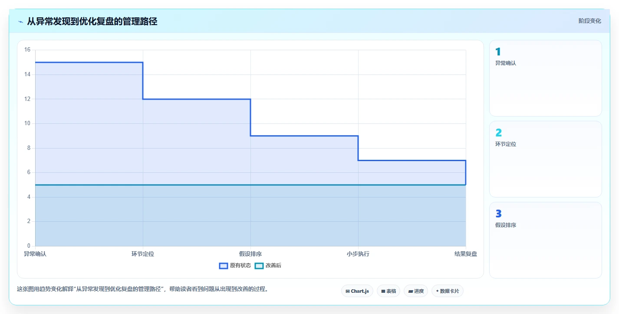Click the blue 原有状态 legend color box
The image size is (619, 314).
(224, 265)
